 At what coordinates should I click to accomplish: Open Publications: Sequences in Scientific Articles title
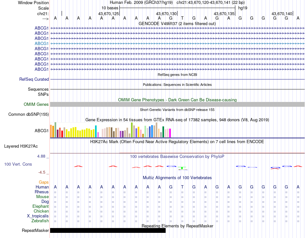pyautogui.click(x=177, y=85)
